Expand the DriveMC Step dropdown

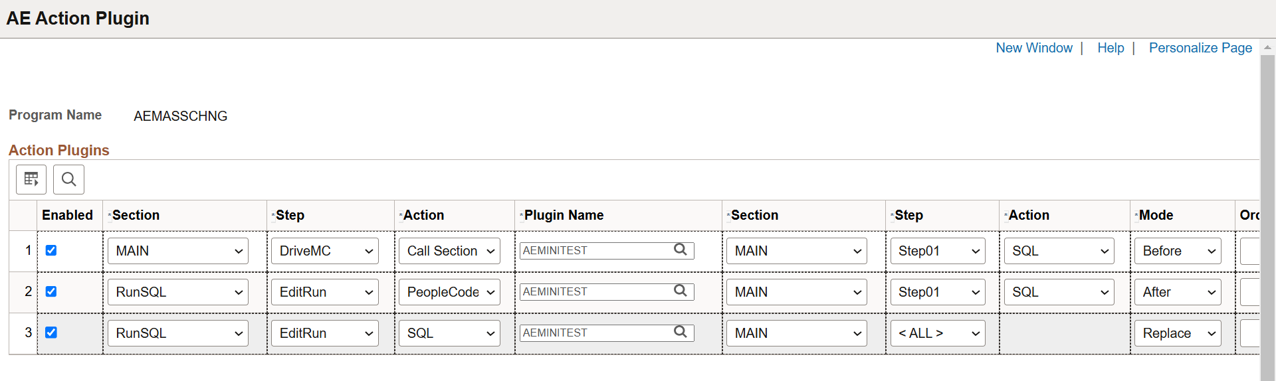pos(324,251)
